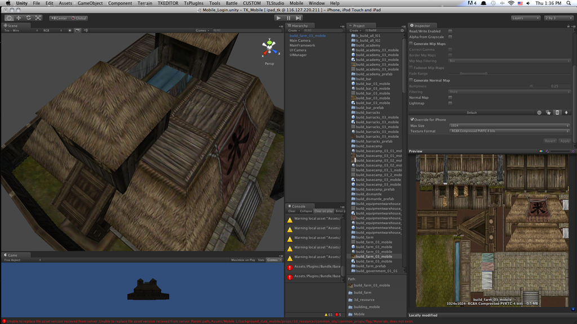Open the Apple menu
Screen dimensions: 577x324
8,3
